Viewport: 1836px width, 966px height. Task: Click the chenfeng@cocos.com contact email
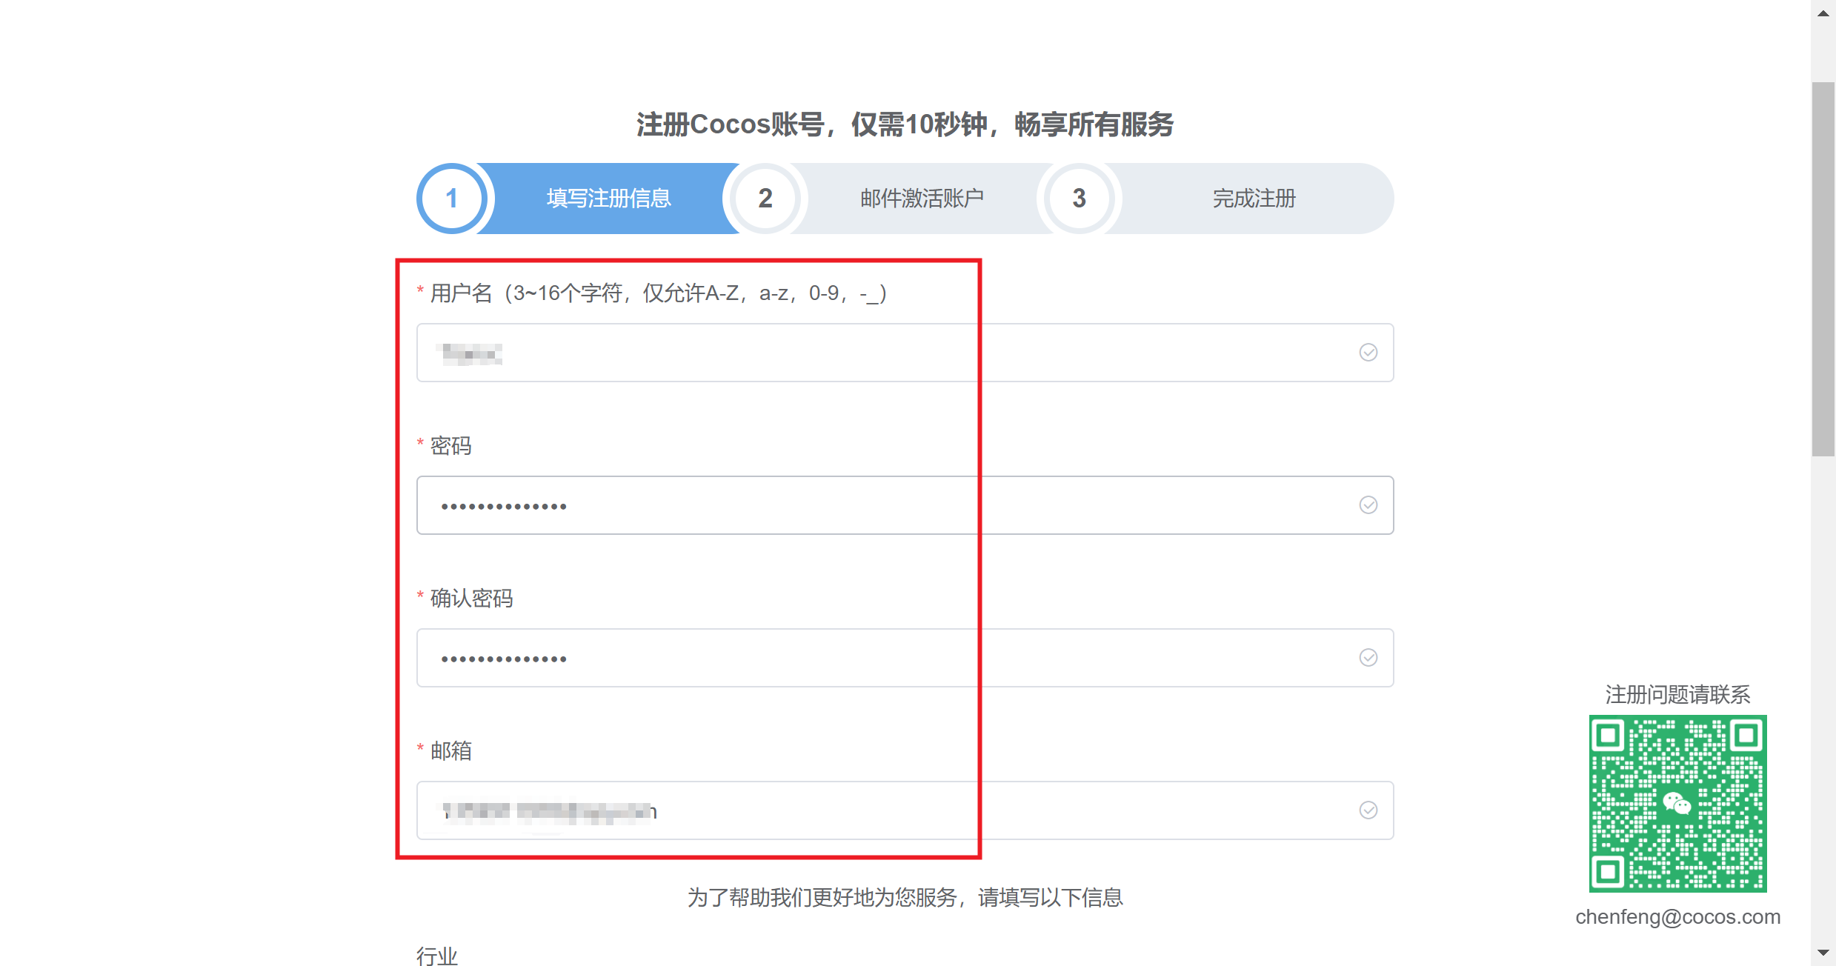click(1677, 917)
